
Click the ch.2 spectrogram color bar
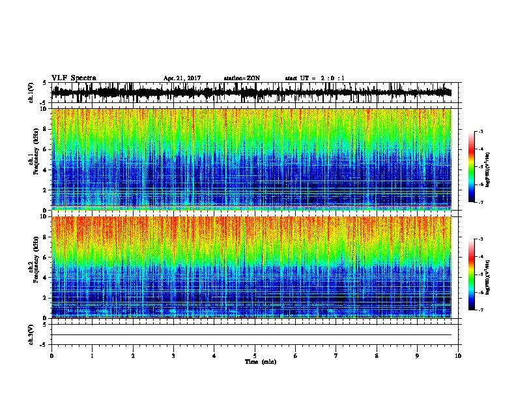pyautogui.click(x=471, y=274)
